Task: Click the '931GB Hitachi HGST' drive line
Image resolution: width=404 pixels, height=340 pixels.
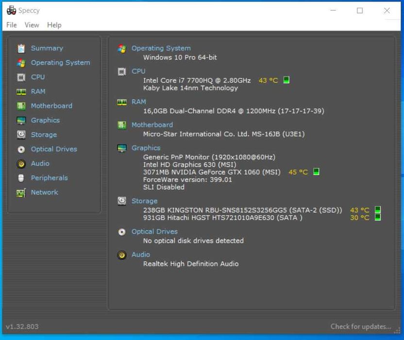Action: click(223, 217)
